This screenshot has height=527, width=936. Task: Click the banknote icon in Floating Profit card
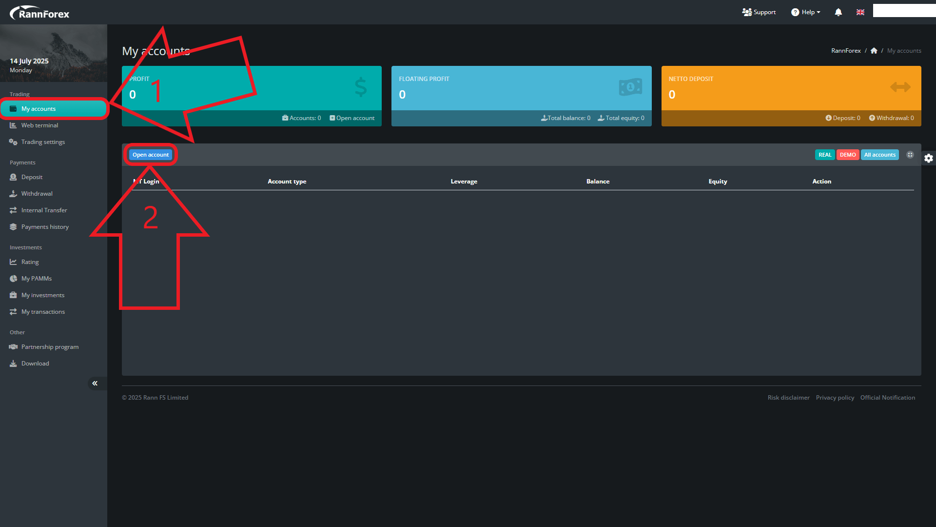[630, 87]
